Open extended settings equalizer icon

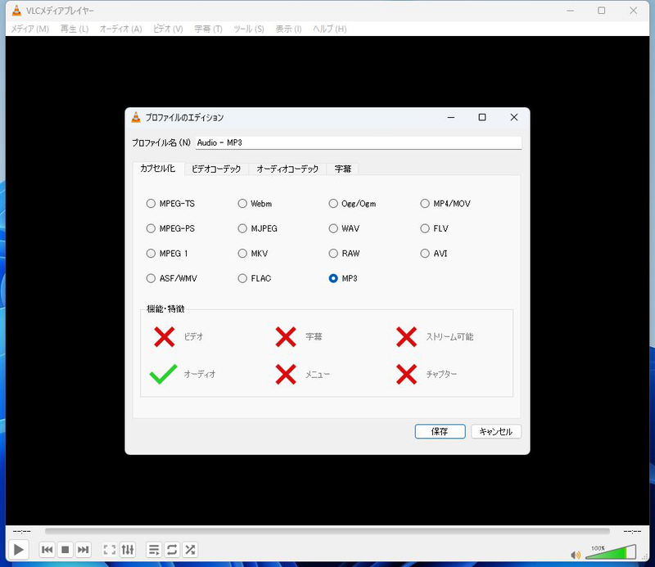(x=128, y=550)
